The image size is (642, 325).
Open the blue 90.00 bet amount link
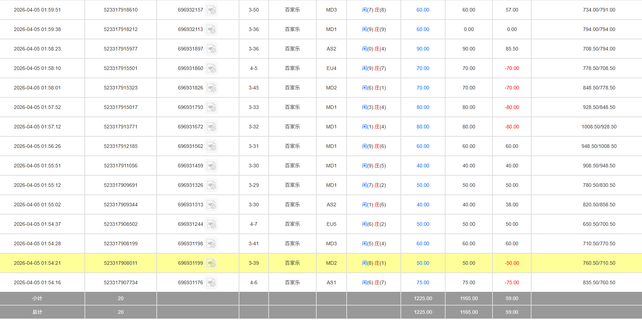tap(422, 49)
